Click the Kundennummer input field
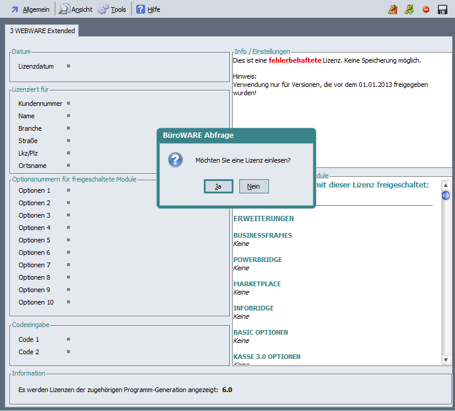Viewport: 455px width, 411px height. (x=69, y=103)
